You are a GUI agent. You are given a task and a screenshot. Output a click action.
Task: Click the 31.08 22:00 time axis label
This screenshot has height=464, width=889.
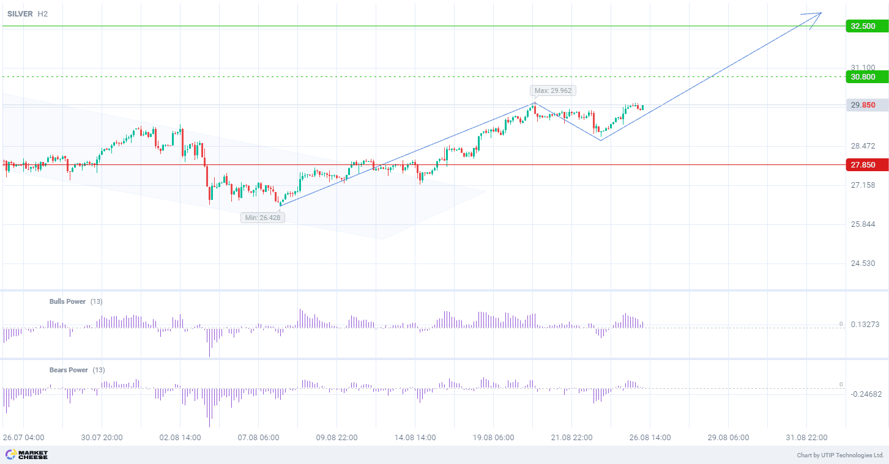(806, 438)
